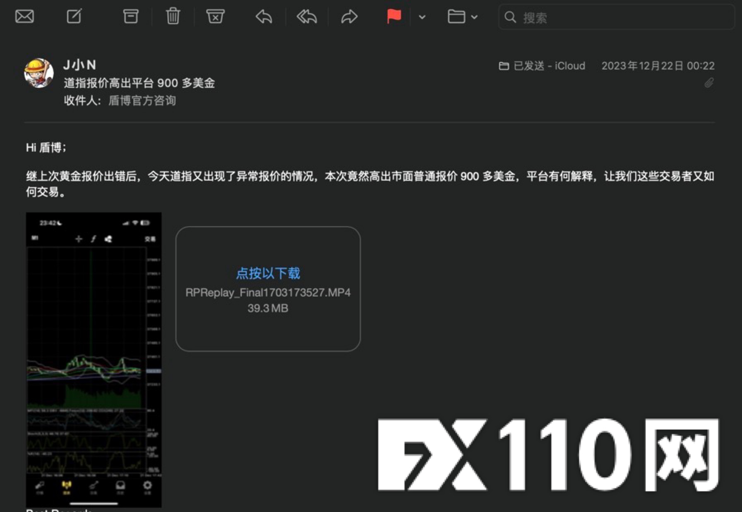Toggle the red flag on message

pos(393,17)
